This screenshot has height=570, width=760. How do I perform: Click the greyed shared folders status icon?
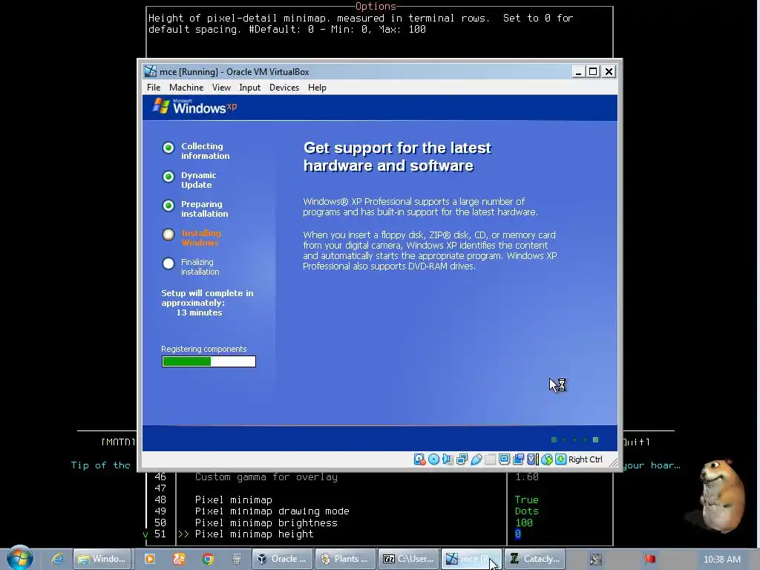tap(491, 459)
